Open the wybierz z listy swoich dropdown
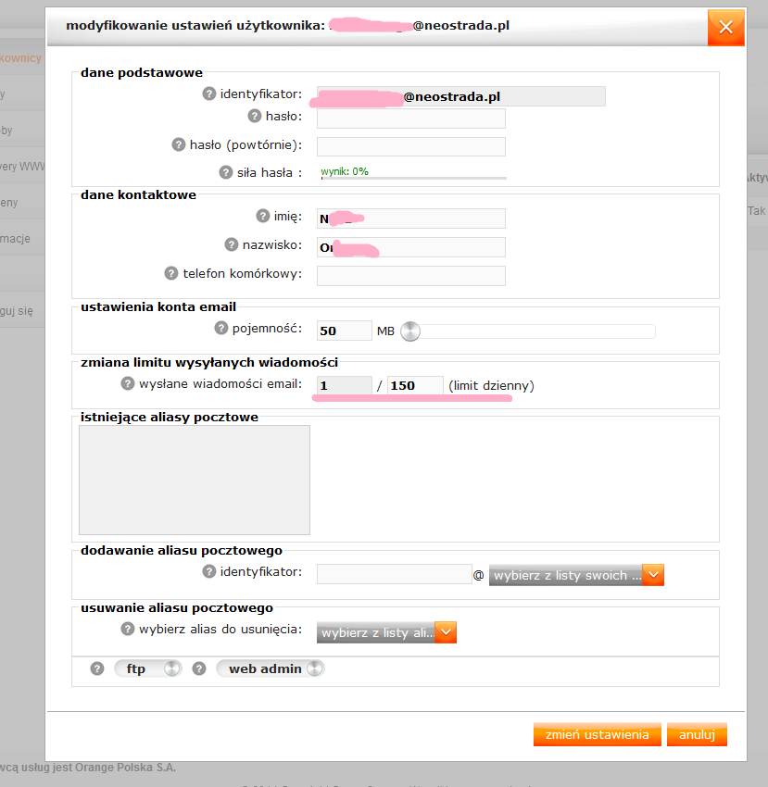The height and width of the screenshot is (787, 768). pos(567,574)
